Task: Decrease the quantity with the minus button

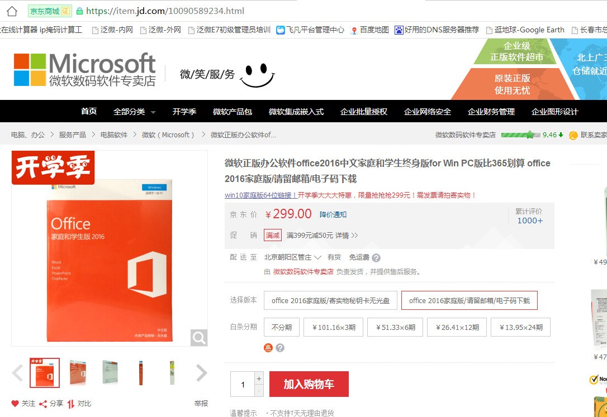Action: point(259,391)
